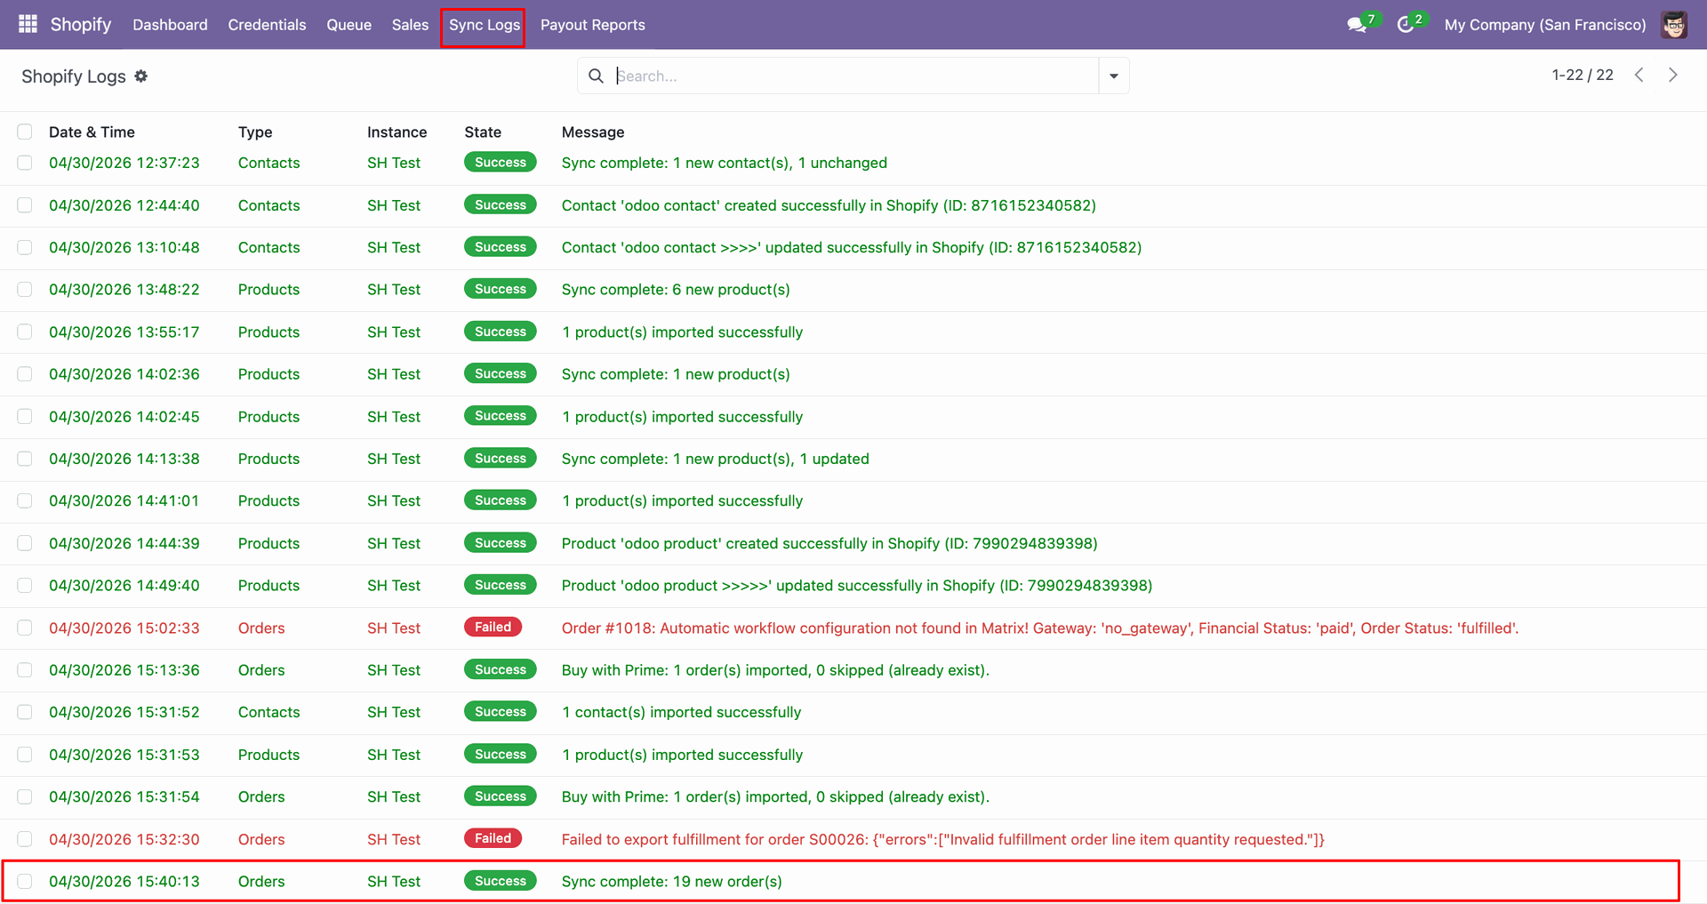Open 'Sync complete: 1 new contact(s), 1 unchanged'
1707x904 pixels.
pos(725,163)
